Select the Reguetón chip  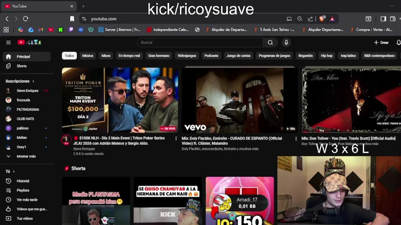pyautogui.click(x=305, y=56)
